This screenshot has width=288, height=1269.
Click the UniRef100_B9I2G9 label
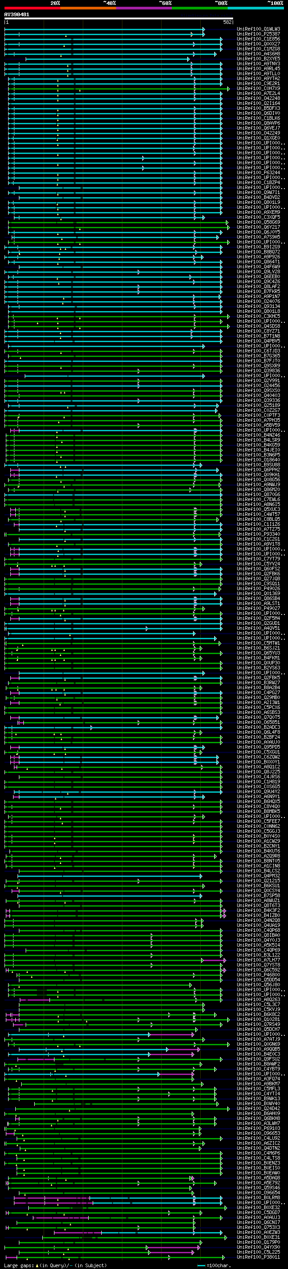(258, 247)
